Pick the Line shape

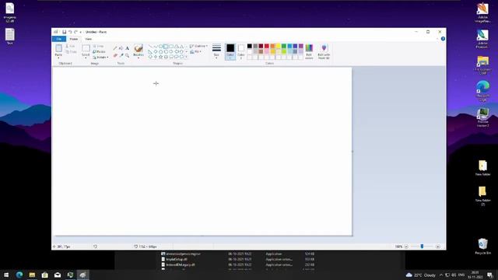click(150, 47)
